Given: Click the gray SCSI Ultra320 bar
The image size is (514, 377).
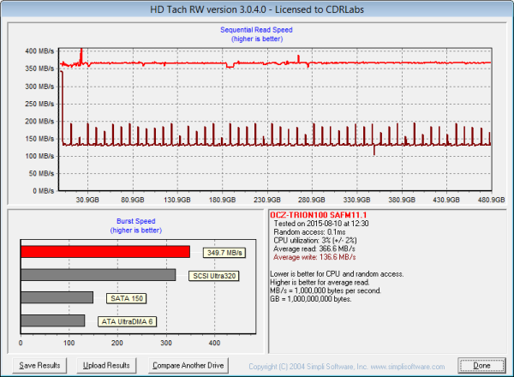Looking at the screenshot, I should 98,275.
